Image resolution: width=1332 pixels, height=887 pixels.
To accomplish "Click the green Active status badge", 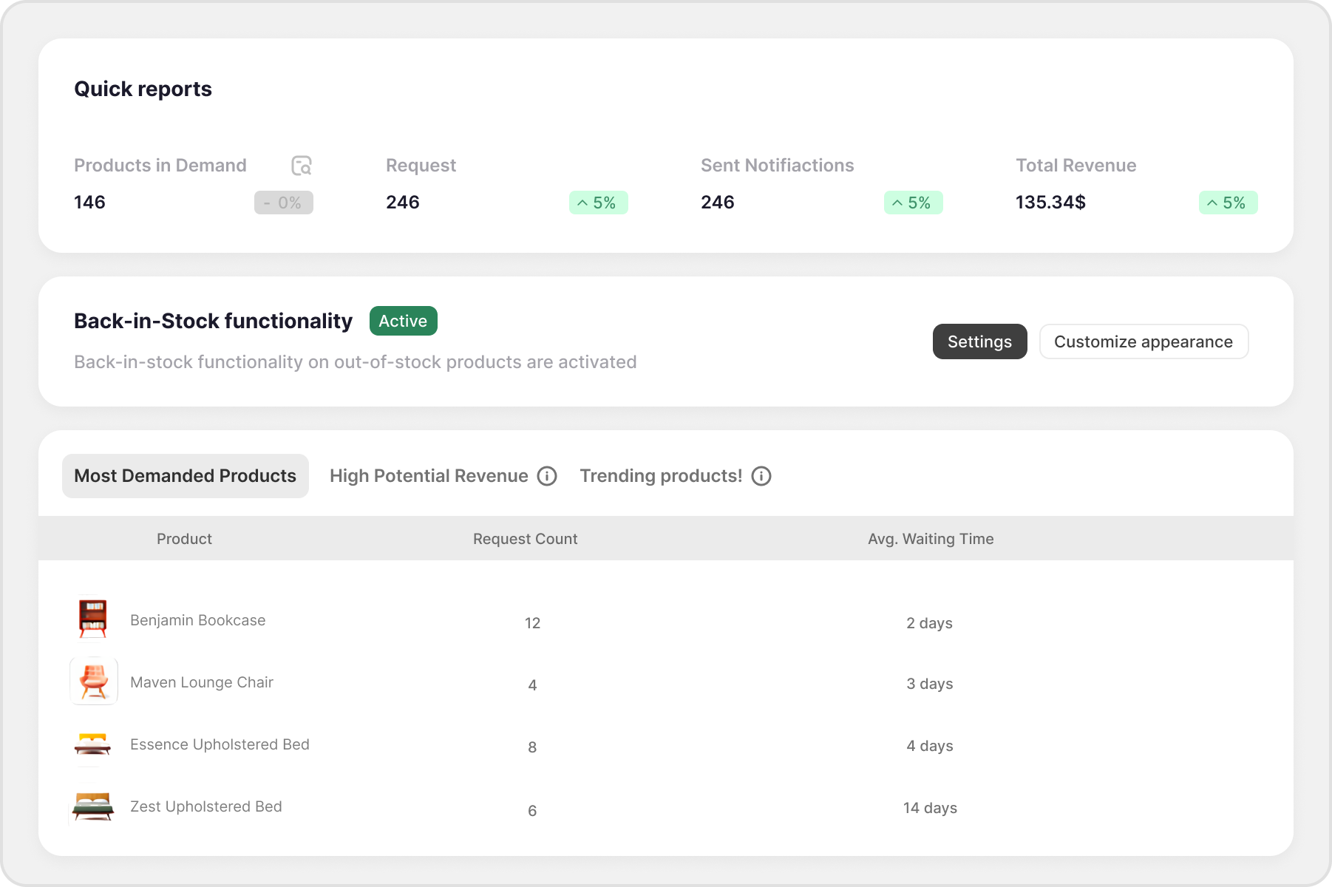I will 403,321.
